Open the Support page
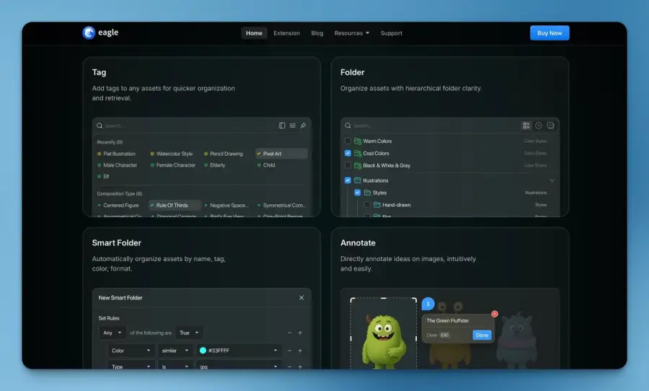The height and width of the screenshot is (391, 649). click(x=391, y=33)
